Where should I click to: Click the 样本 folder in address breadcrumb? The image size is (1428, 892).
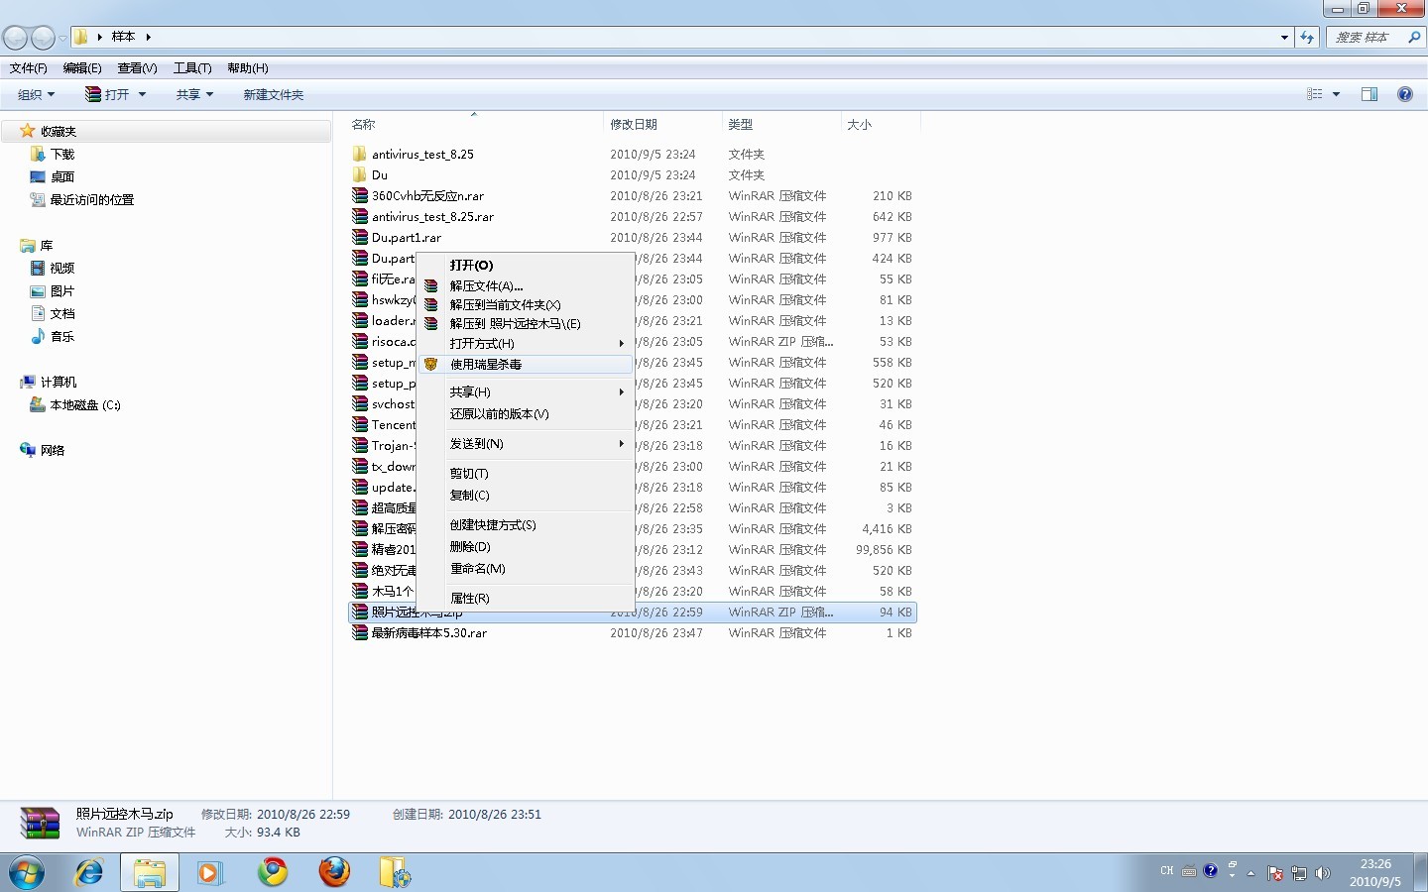coord(123,38)
